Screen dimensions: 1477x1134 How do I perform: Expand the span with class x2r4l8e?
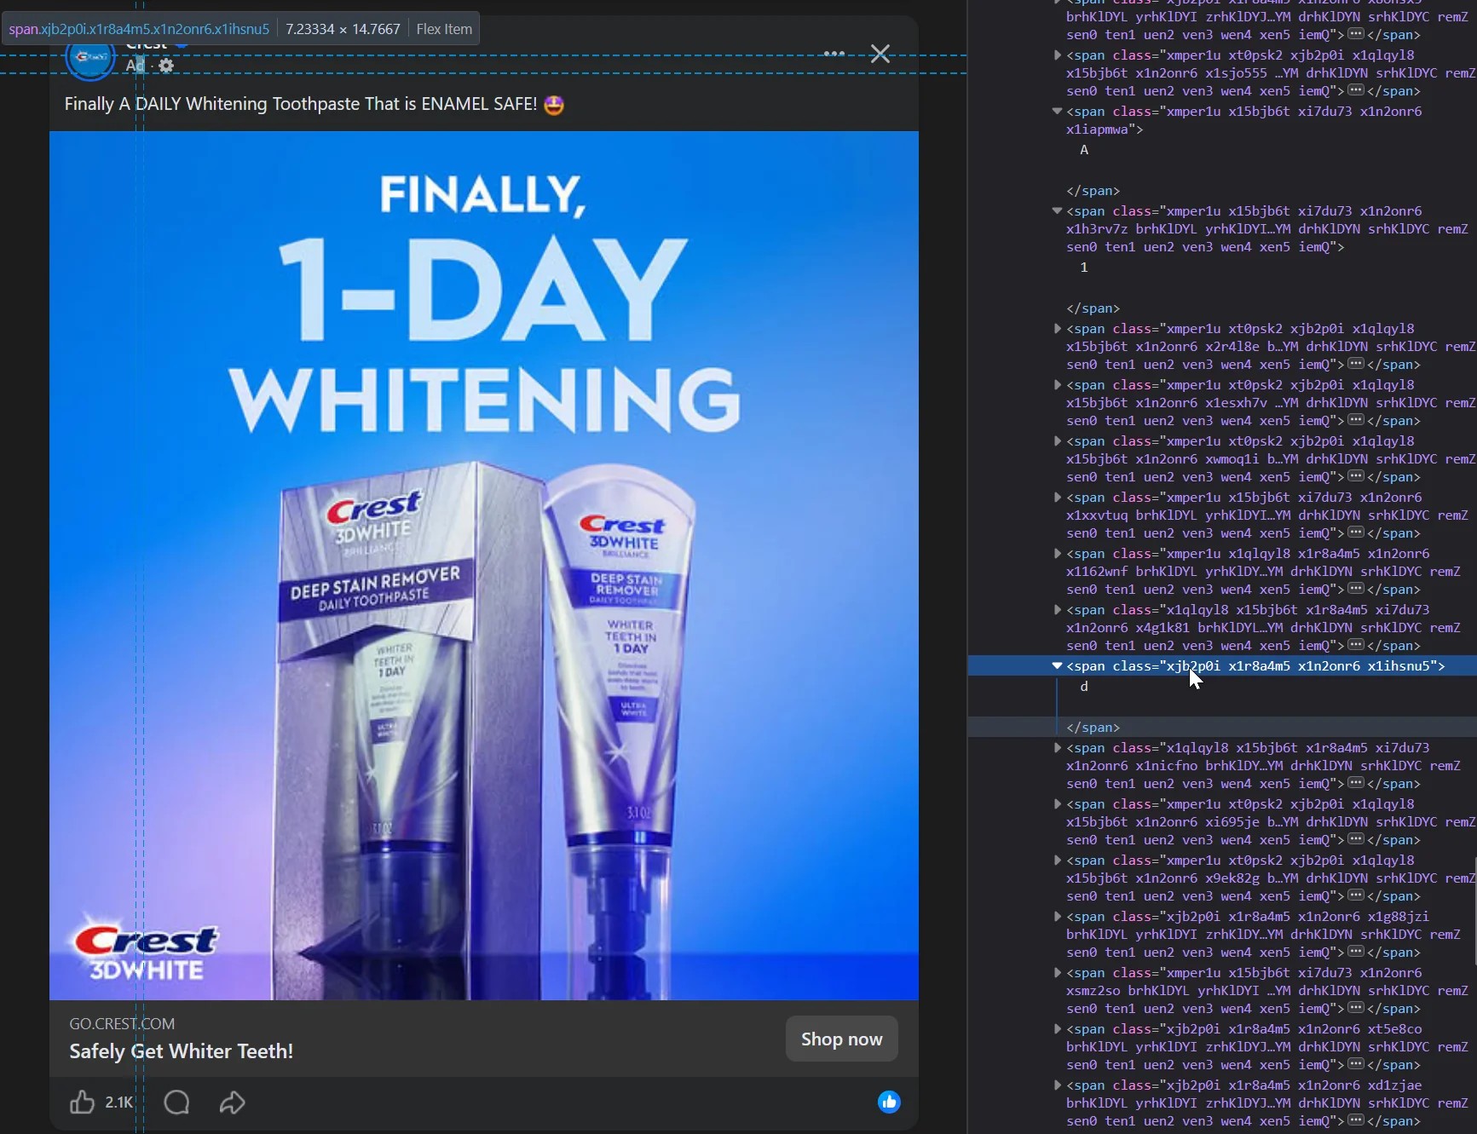coord(1058,329)
